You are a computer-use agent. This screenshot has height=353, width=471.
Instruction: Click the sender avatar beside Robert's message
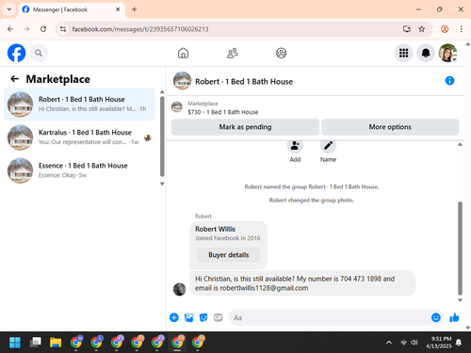[x=180, y=289]
